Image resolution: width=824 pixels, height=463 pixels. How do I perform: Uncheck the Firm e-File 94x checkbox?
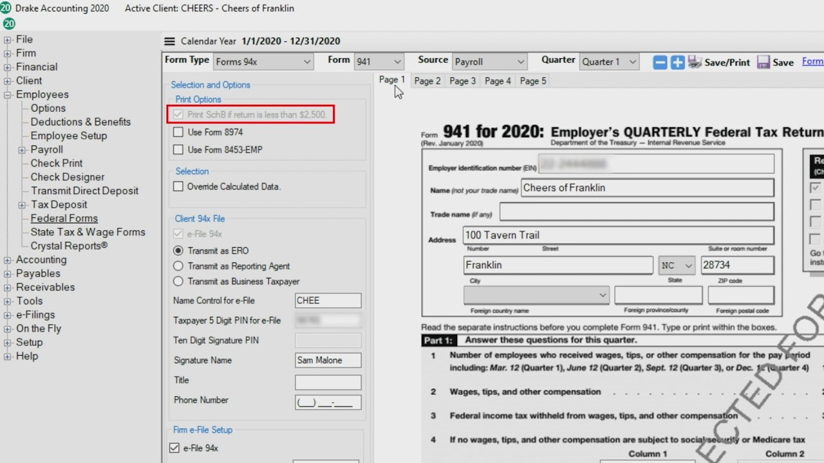click(174, 448)
